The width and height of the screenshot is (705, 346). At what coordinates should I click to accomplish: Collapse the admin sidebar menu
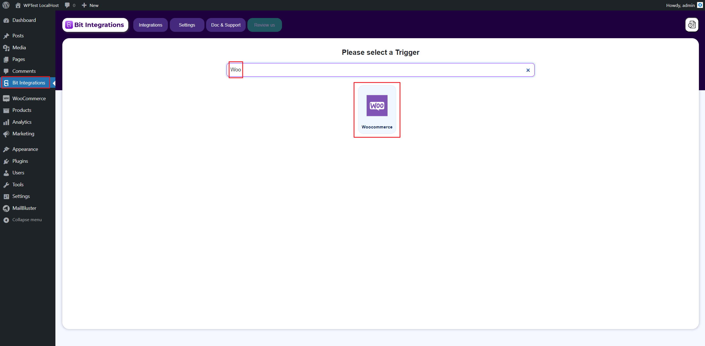[x=27, y=220]
